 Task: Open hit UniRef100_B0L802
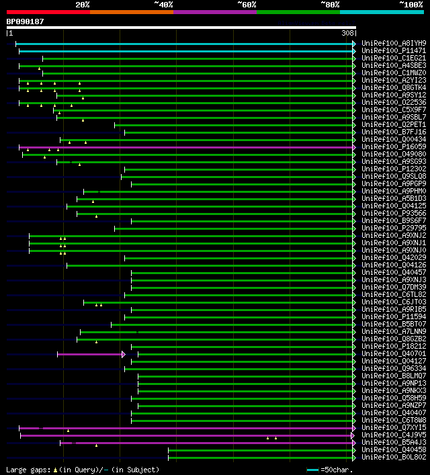394,457
